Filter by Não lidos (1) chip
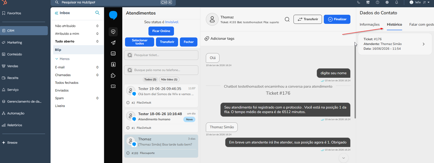Viewport: 434px width, 163px height. tap(169, 79)
